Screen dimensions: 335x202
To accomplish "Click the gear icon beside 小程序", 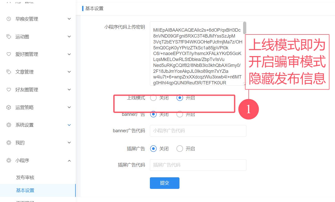I will pyautogui.click(x=9, y=160).
